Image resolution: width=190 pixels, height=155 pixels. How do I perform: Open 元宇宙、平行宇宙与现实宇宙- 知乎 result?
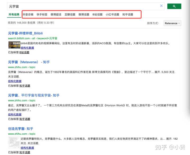tap(34, 95)
